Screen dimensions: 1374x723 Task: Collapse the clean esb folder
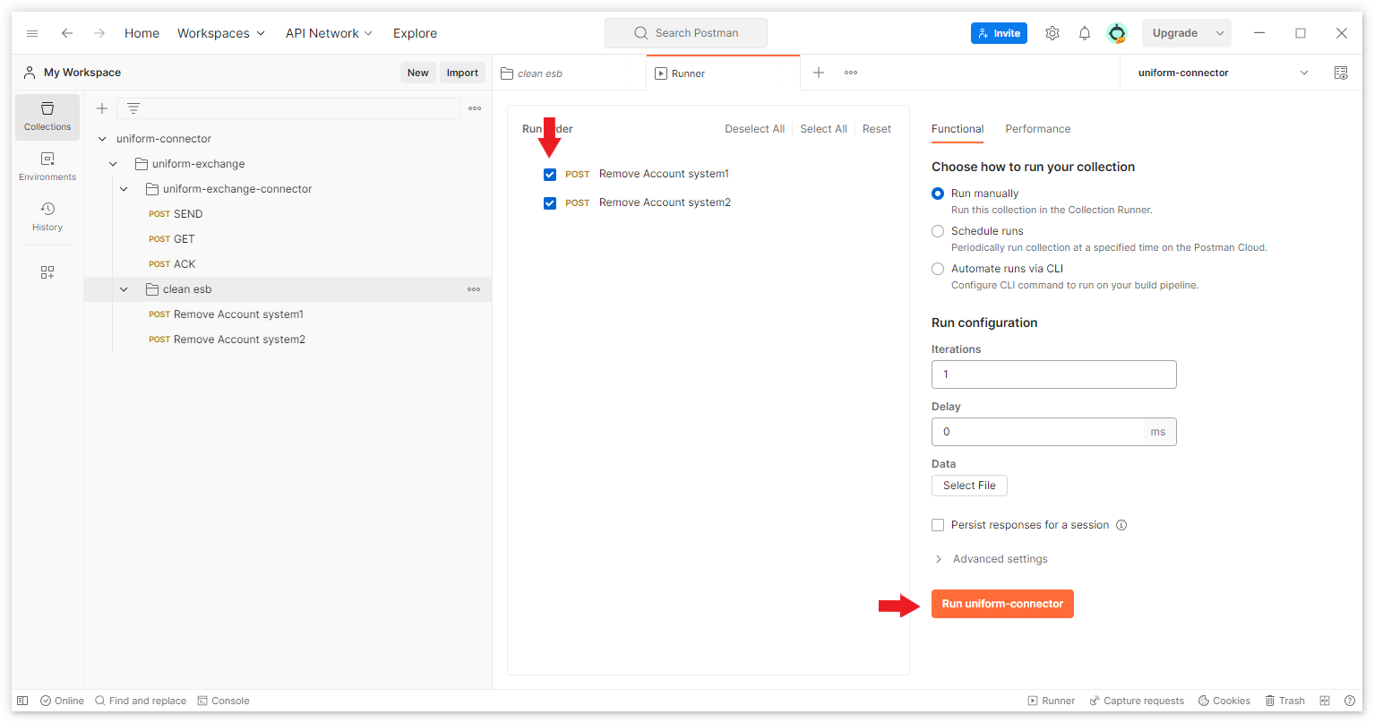click(124, 288)
